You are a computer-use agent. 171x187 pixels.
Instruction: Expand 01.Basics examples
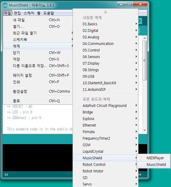(106, 24)
